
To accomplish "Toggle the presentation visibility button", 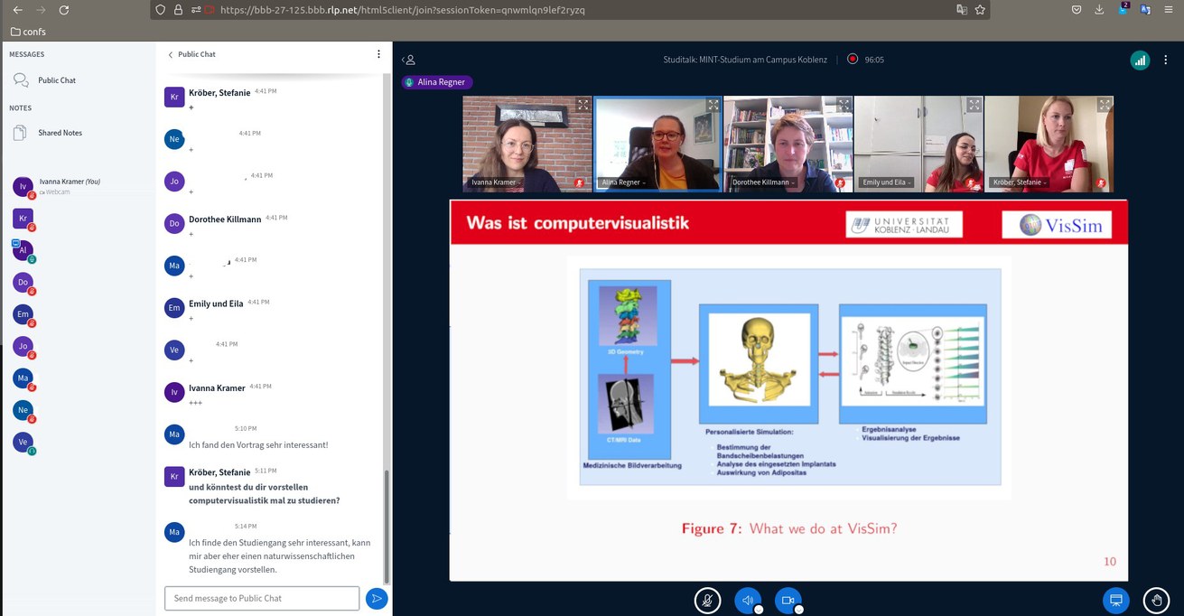I will tap(1116, 601).
